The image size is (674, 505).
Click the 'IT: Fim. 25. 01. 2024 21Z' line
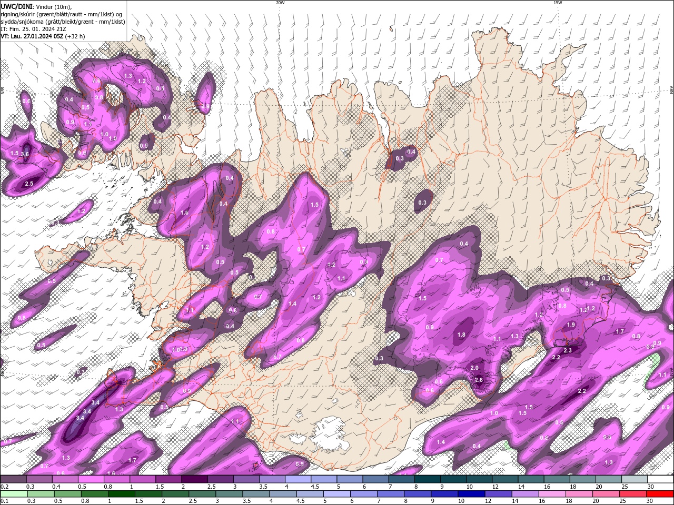pyautogui.click(x=33, y=29)
